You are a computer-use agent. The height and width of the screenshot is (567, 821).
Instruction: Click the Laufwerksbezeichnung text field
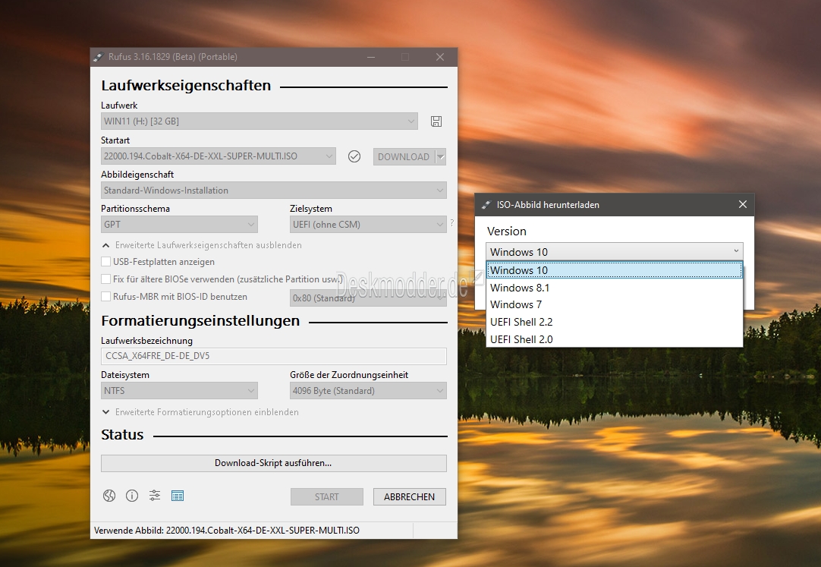274,356
